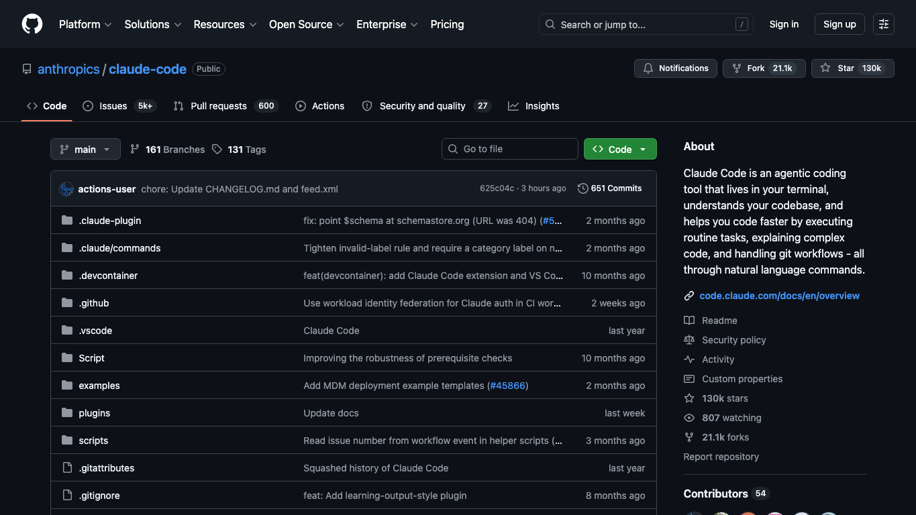Screen dimensions: 916x515
Task: Expand the Resources menu
Action: click(225, 24)
